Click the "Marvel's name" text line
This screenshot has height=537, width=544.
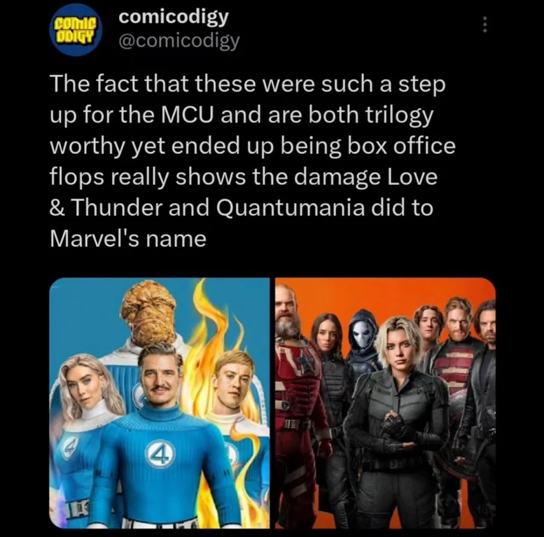coord(128,238)
